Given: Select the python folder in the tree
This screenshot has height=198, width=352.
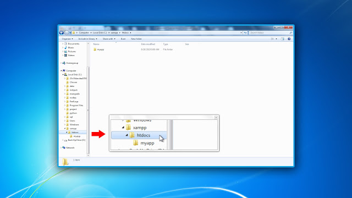Looking at the screenshot, I should point(71,113).
